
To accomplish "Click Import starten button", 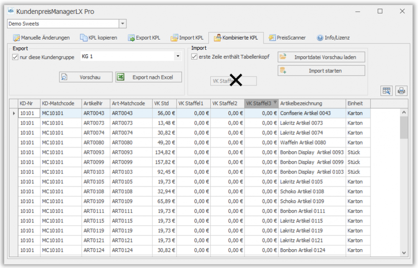I will tap(321, 71).
